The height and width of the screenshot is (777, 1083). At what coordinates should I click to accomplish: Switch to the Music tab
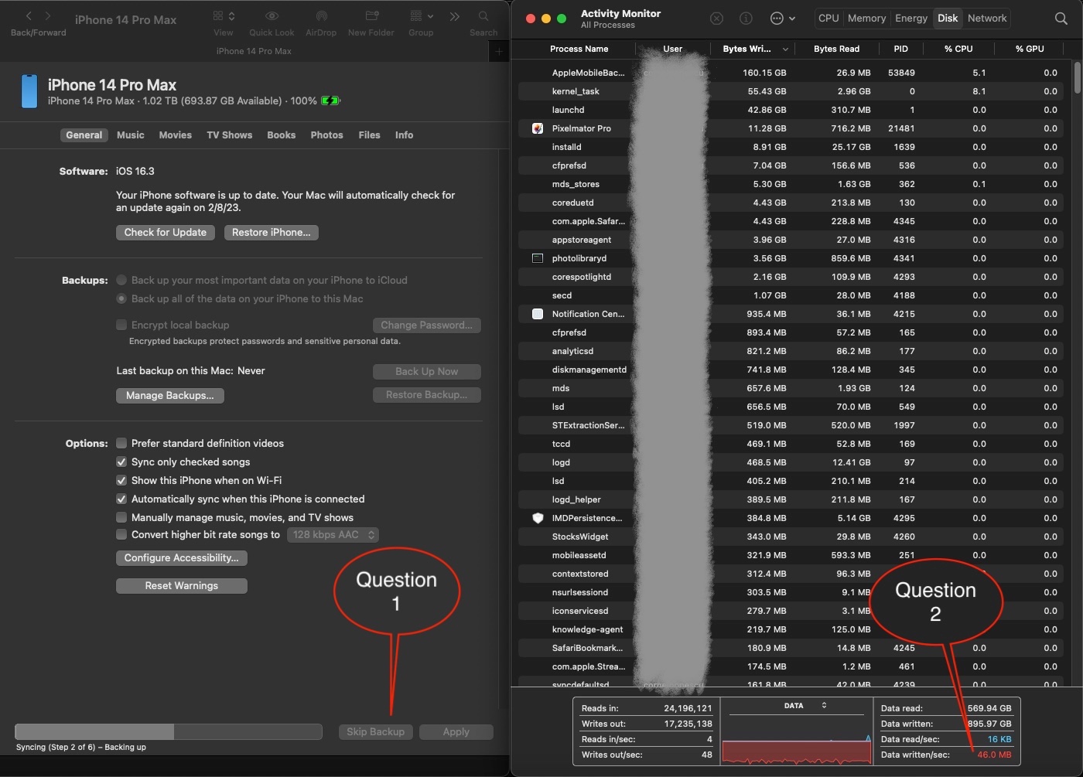tap(131, 135)
